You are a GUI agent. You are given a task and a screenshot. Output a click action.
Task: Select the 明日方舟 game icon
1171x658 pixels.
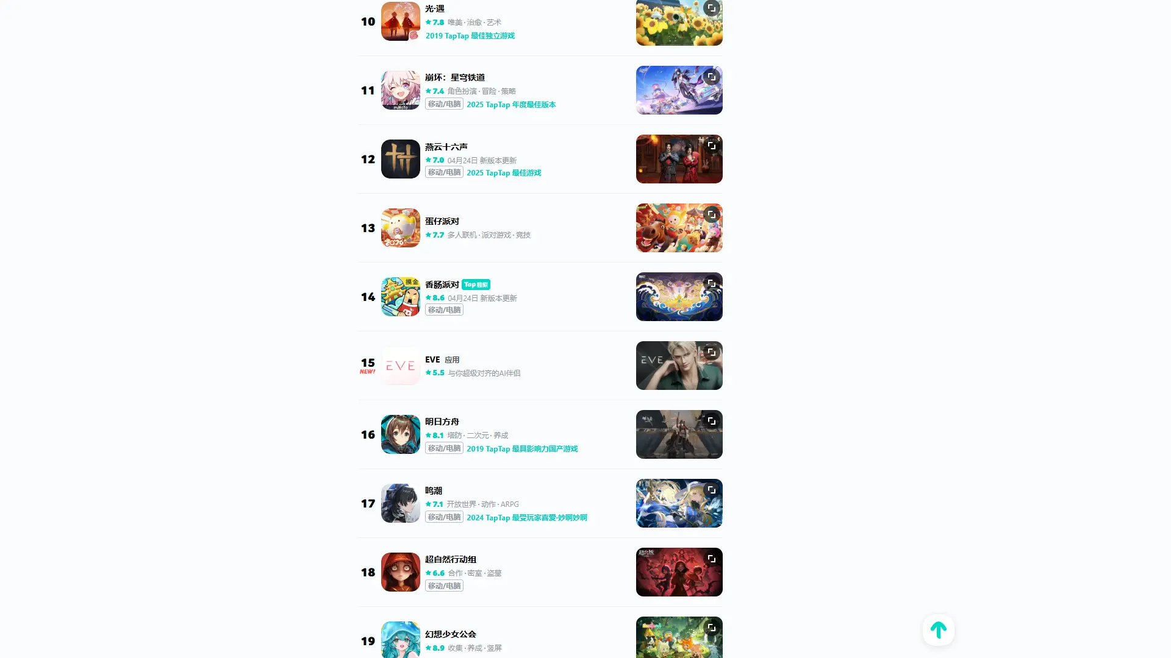(401, 434)
